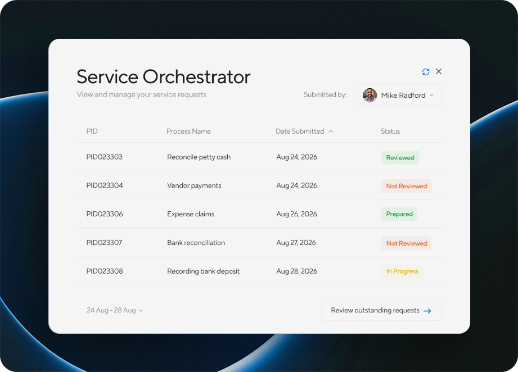This screenshot has height=372, width=518.
Task: Select the Expense claims process
Action: pyautogui.click(x=190, y=214)
